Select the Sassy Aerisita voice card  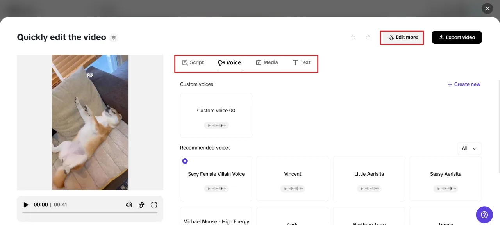[x=445, y=174]
